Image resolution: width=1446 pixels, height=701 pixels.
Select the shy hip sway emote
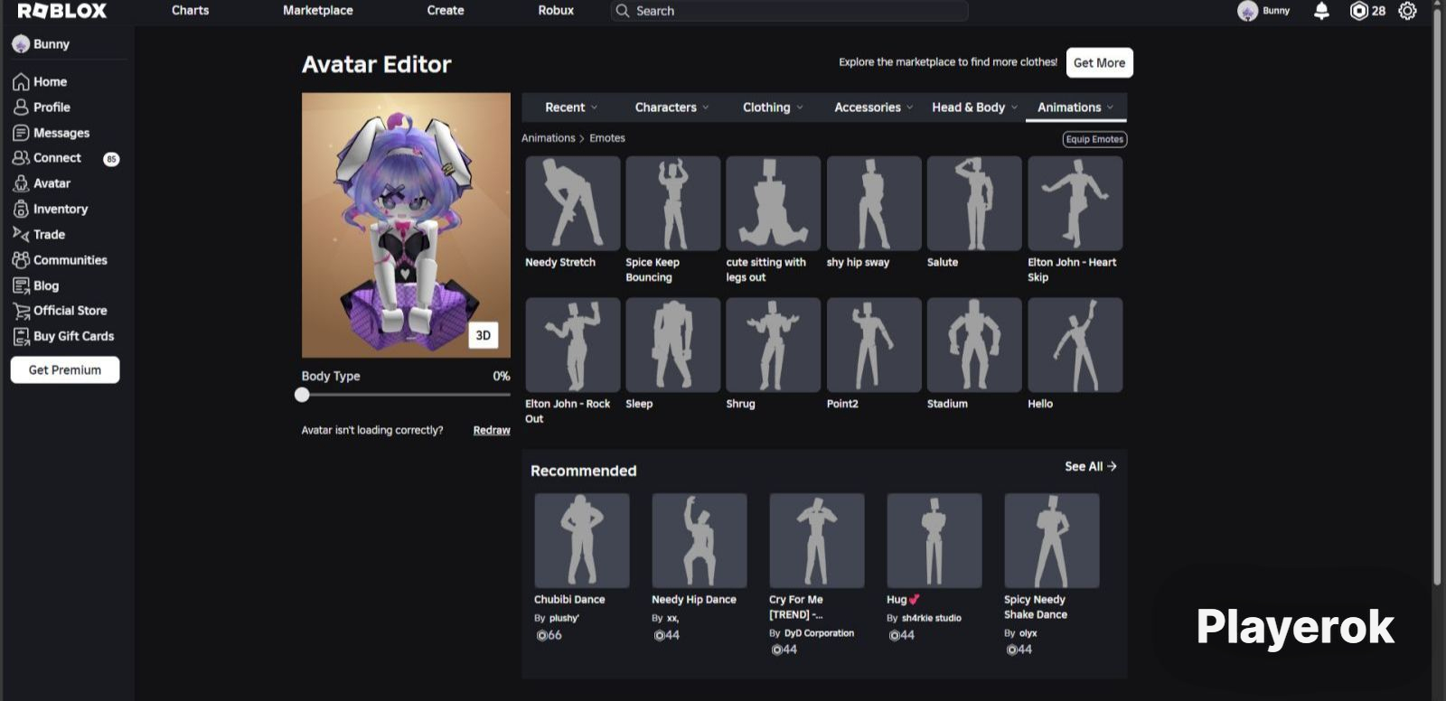tap(874, 203)
